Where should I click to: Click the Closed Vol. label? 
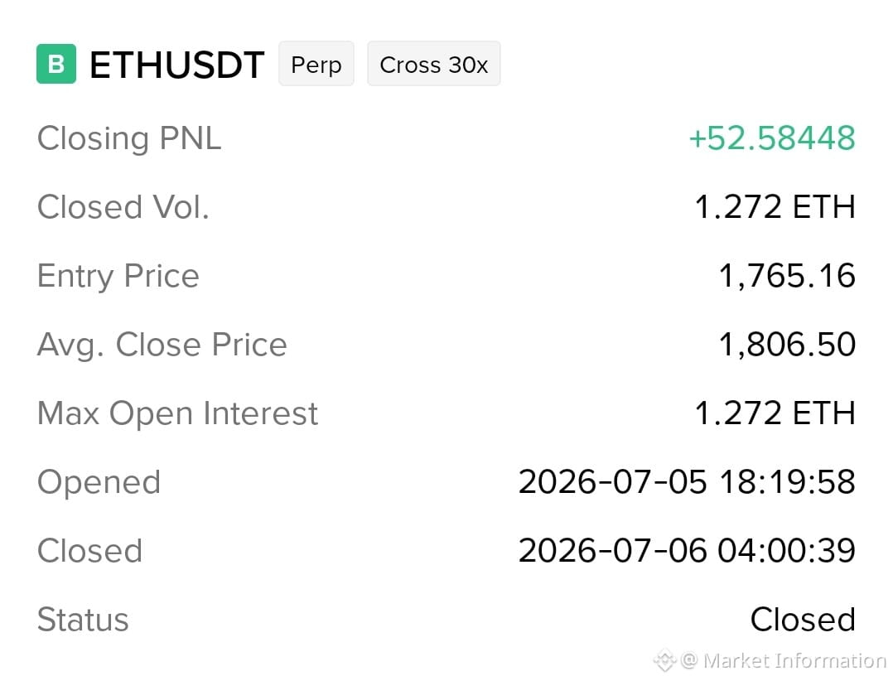pos(123,206)
